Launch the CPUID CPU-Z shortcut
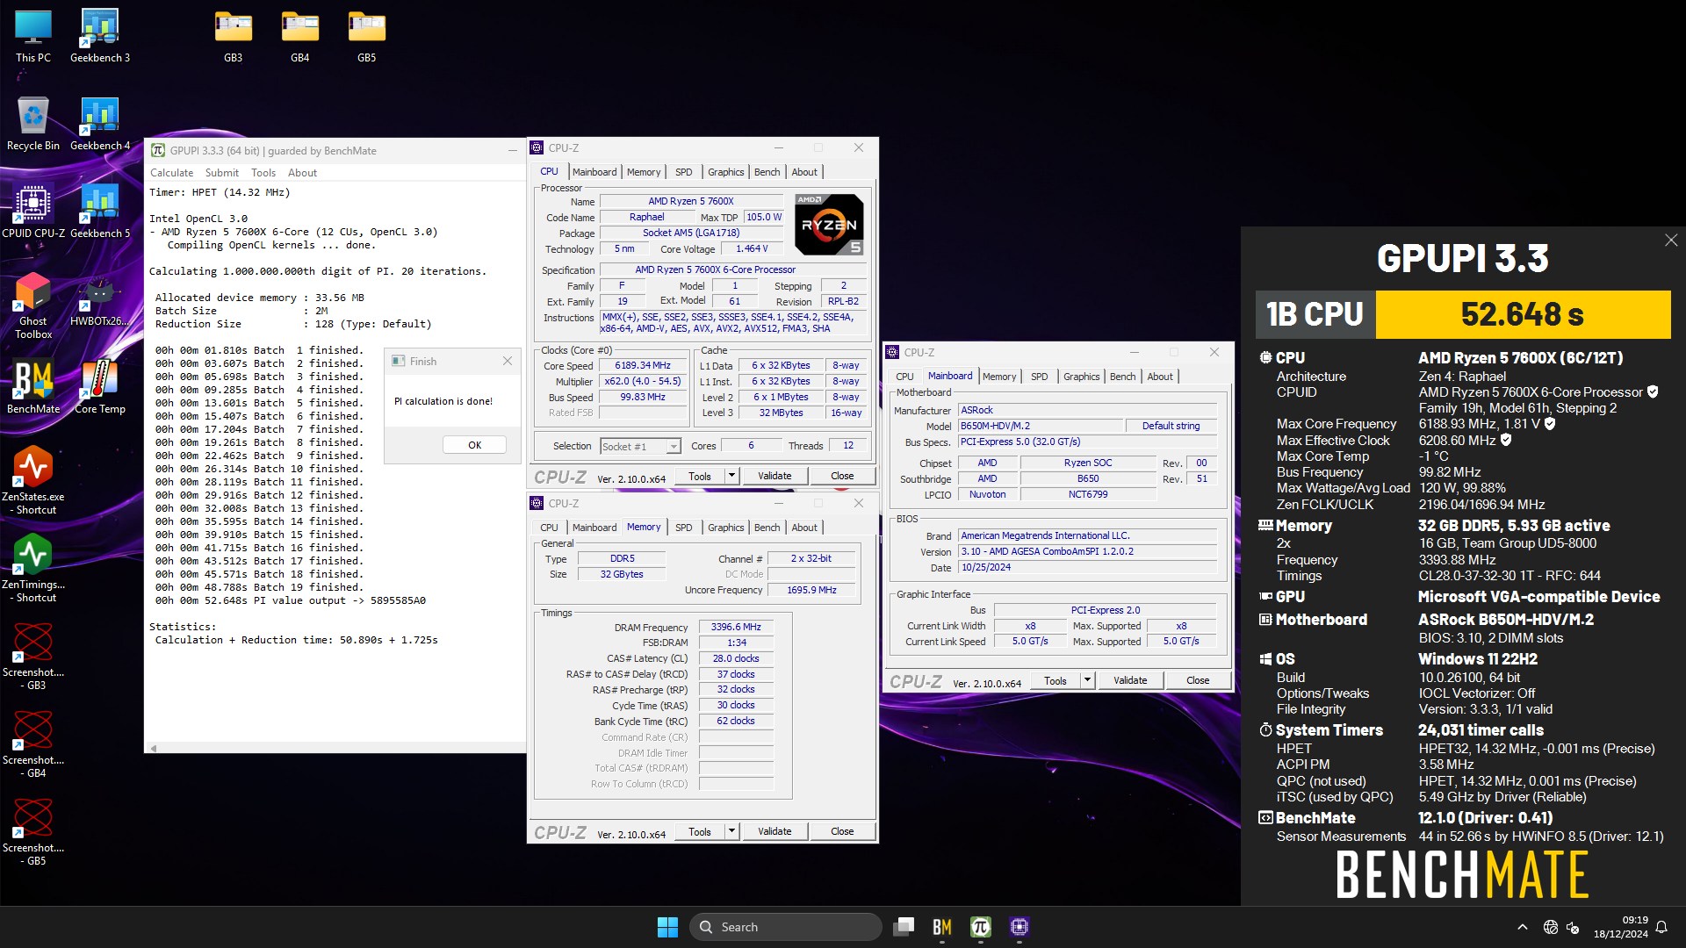Viewport: 1686px width, 948px height. [x=33, y=211]
